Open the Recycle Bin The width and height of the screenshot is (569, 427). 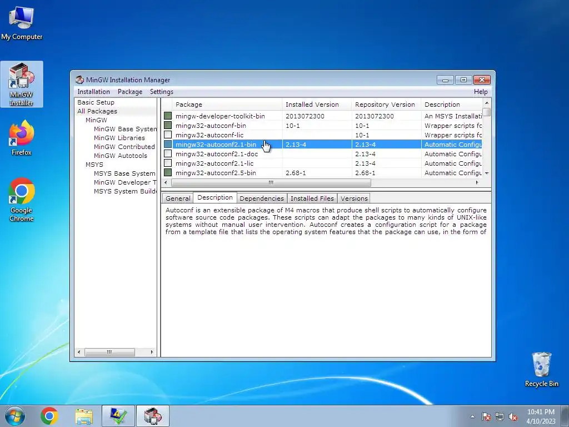541,369
